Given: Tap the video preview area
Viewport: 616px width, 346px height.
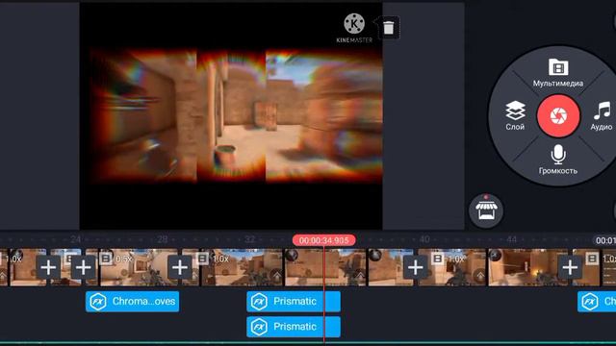Looking at the screenshot, I should click(x=231, y=116).
